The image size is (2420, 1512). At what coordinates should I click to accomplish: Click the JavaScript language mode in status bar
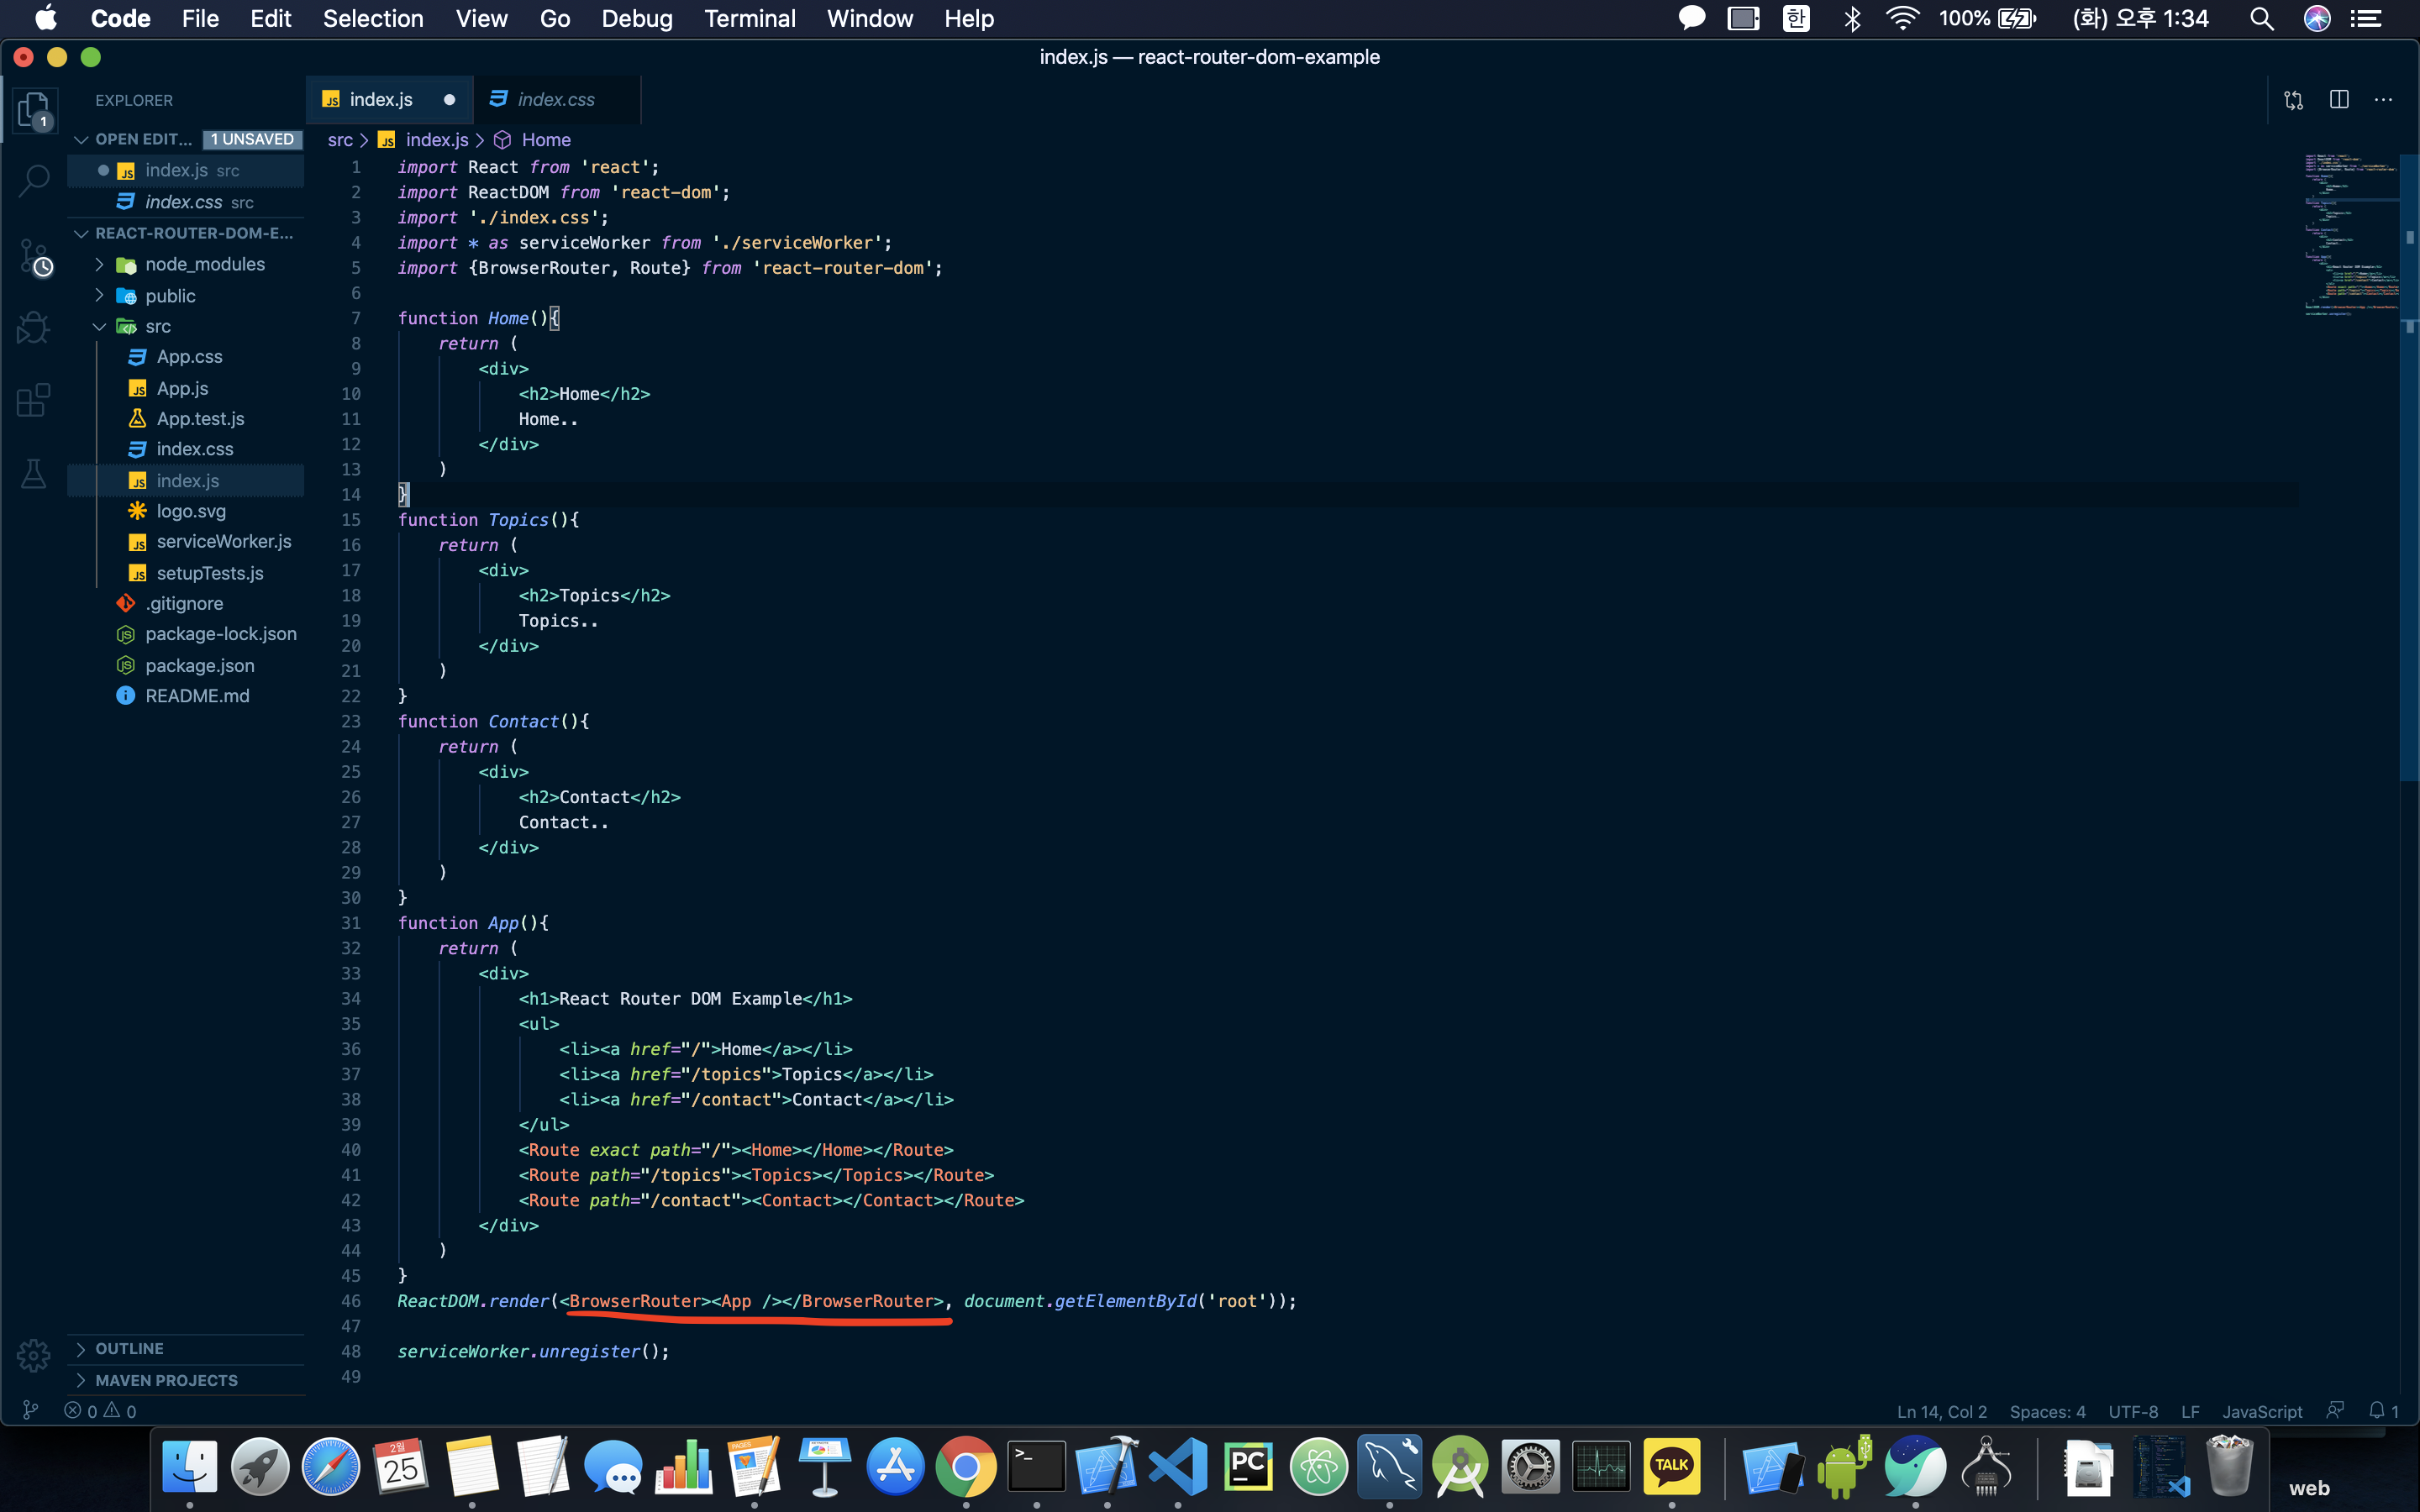(2261, 1411)
